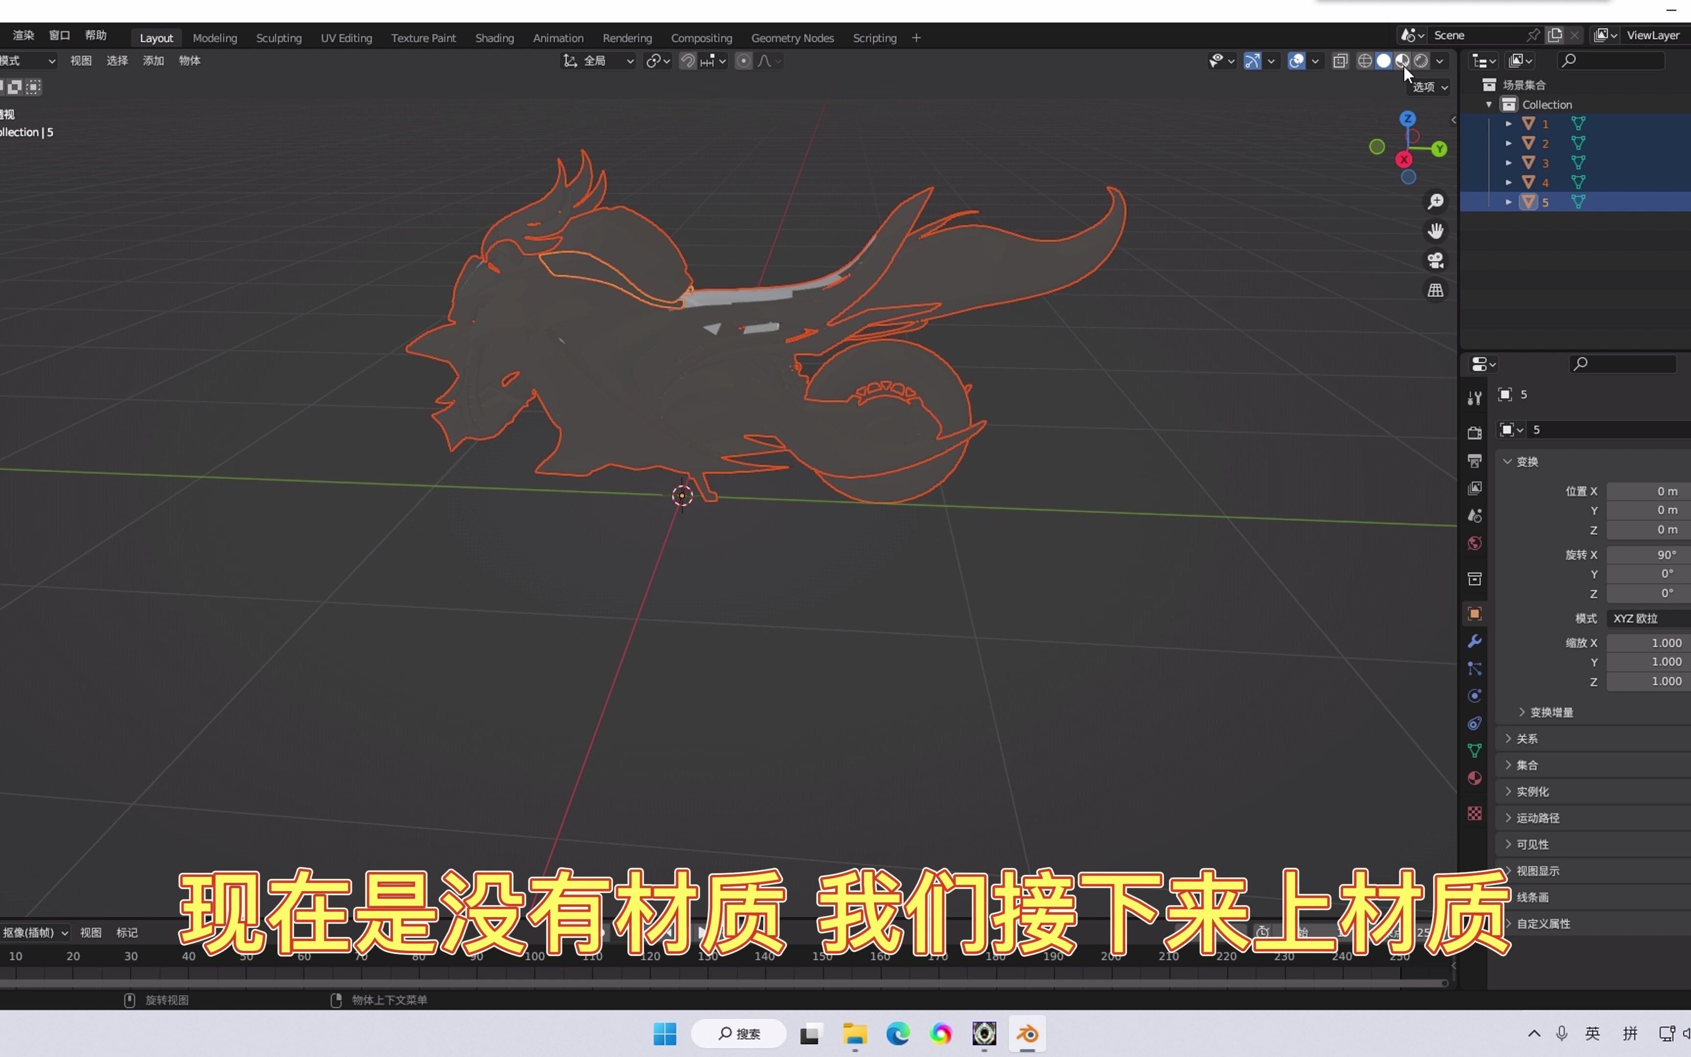Screen dimensions: 1691x1057
Task: Open the Scene properties tab icon
Action: tap(1474, 516)
